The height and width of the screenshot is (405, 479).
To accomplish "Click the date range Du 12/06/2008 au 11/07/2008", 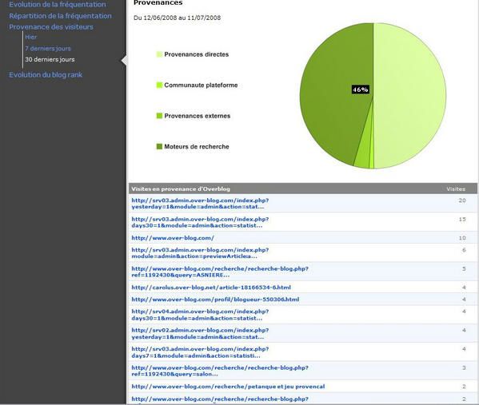I will pyautogui.click(x=178, y=18).
